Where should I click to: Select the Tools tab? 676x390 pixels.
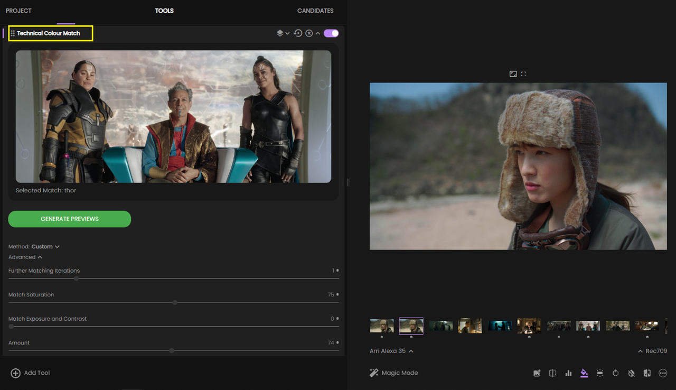tap(164, 11)
